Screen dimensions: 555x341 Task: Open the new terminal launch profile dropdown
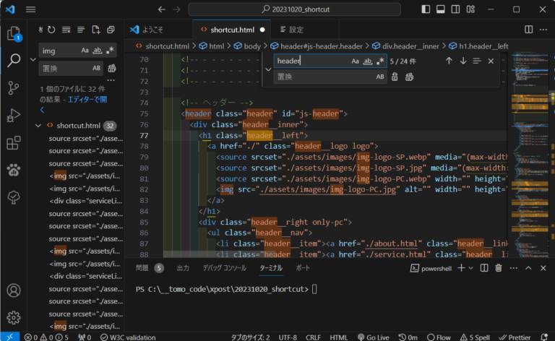[x=472, y=268]
